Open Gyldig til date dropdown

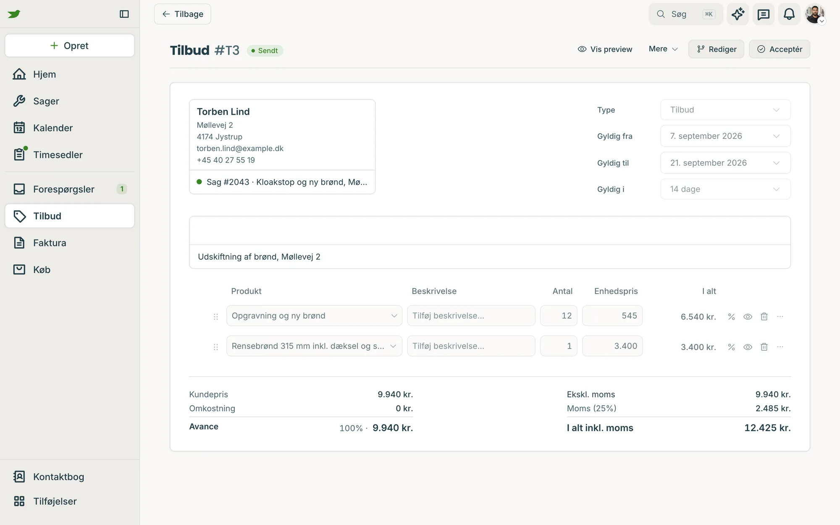click(x=725, y=163)
